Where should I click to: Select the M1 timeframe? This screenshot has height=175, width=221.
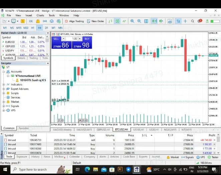click(5, 28)
